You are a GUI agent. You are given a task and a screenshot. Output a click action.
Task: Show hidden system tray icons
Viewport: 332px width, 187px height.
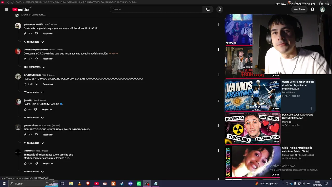tap(283, 184)
